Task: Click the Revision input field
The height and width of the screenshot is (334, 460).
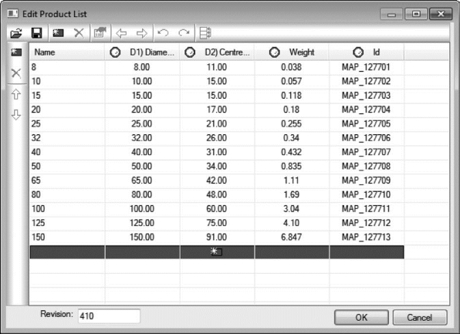Action: tap(109, 316)
